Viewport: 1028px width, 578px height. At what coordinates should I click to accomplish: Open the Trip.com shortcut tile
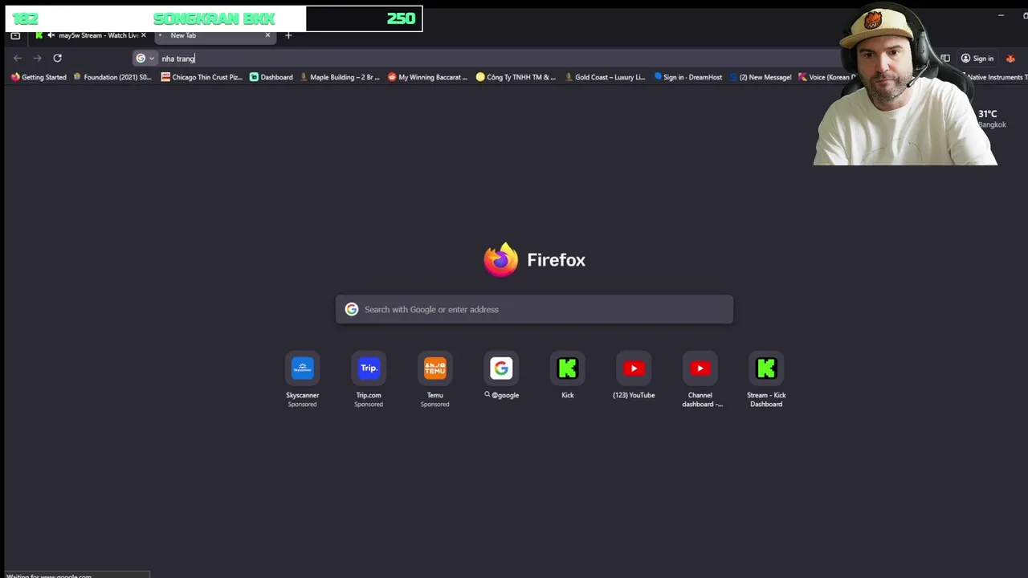(x=369, y=368)
